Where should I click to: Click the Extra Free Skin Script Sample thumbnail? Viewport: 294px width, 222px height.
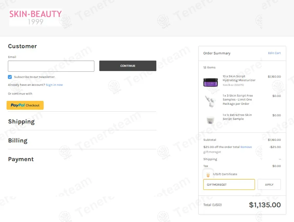tap(210, 120)
